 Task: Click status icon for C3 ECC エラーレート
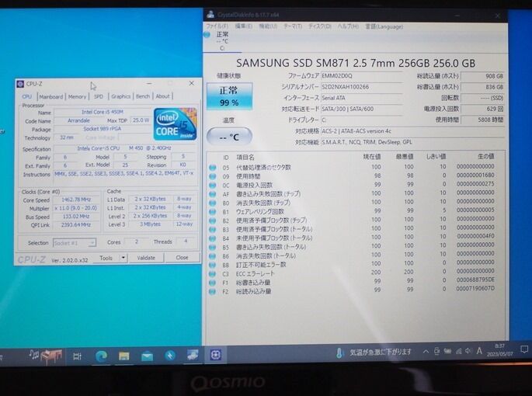[212, 273]
